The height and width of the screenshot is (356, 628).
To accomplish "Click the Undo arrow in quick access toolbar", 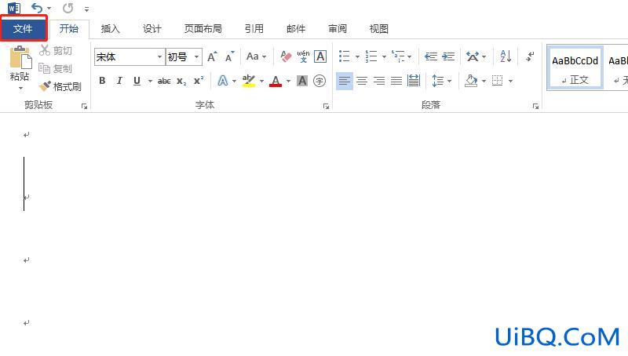I will tap(37, 8).
